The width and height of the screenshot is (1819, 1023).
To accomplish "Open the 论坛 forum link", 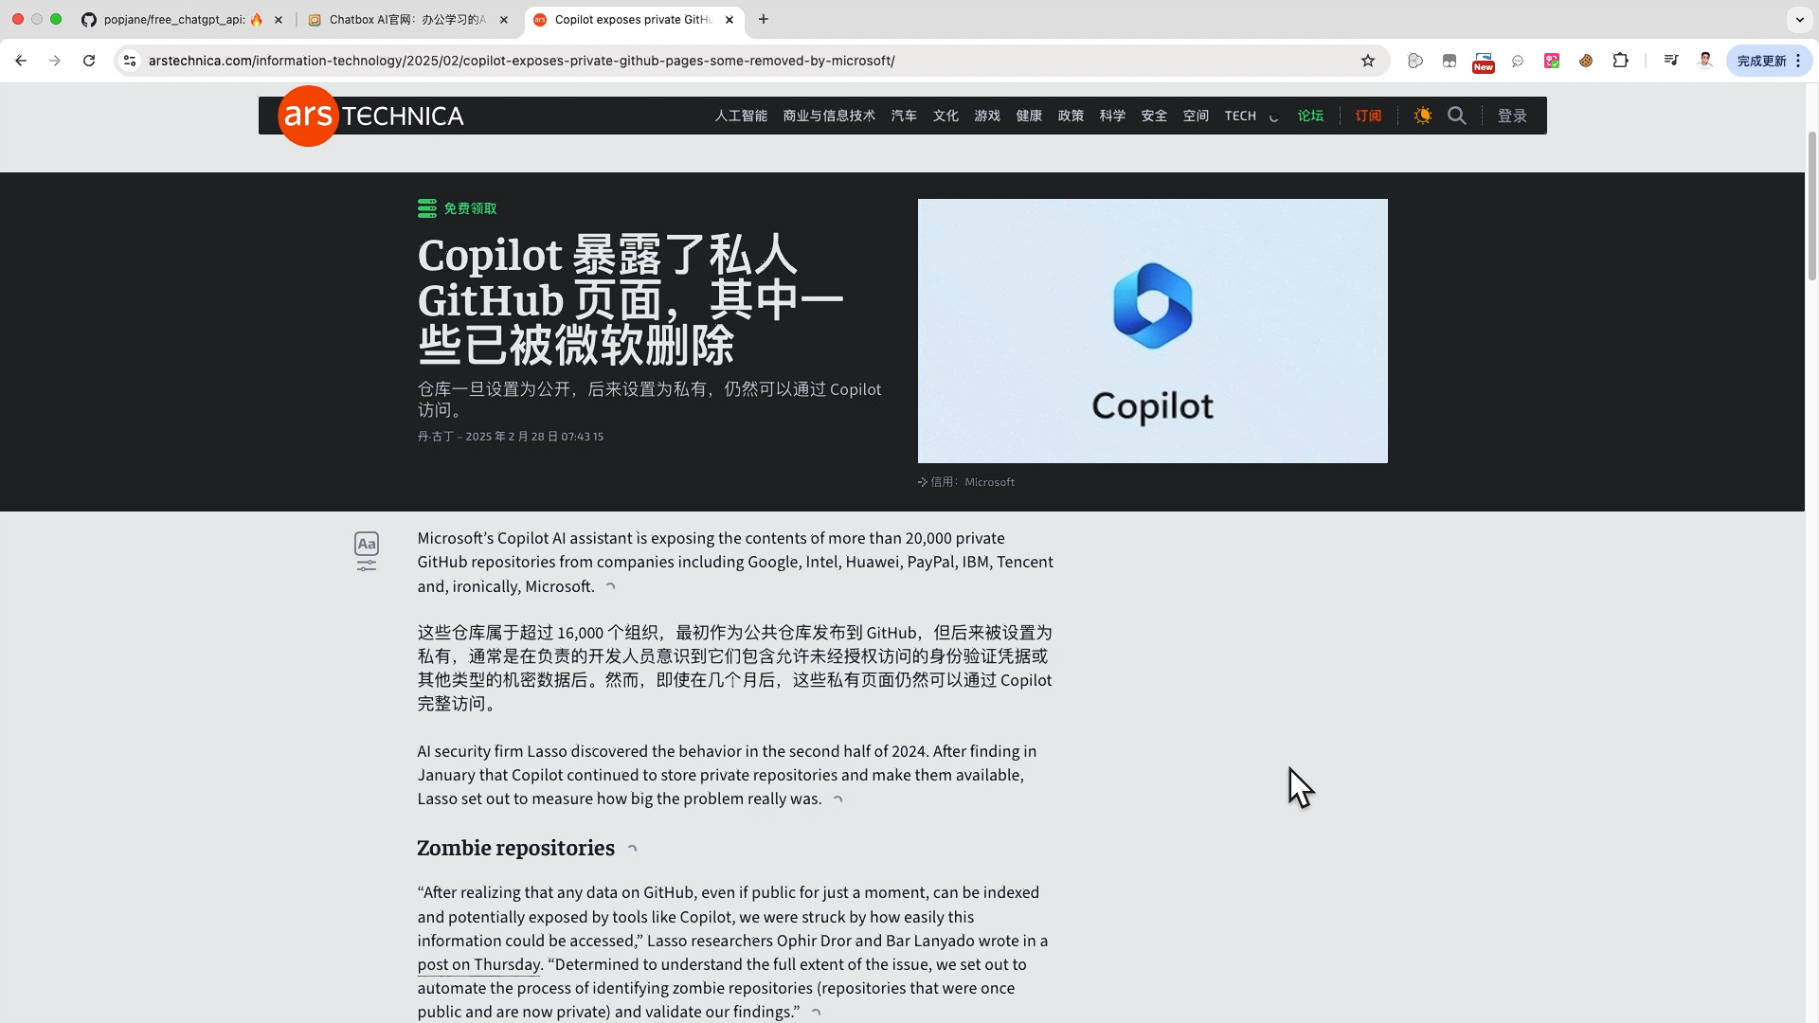I will [x=1310, y=116].
